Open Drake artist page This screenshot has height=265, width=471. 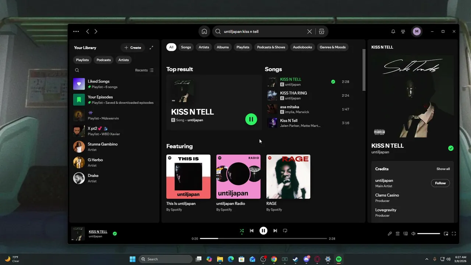pos(115,178)
